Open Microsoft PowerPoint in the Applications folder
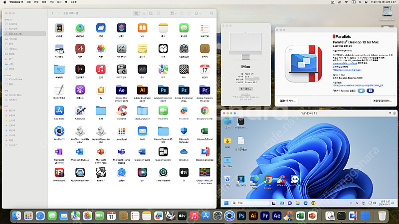399x224 pixels. pos(101,152)
